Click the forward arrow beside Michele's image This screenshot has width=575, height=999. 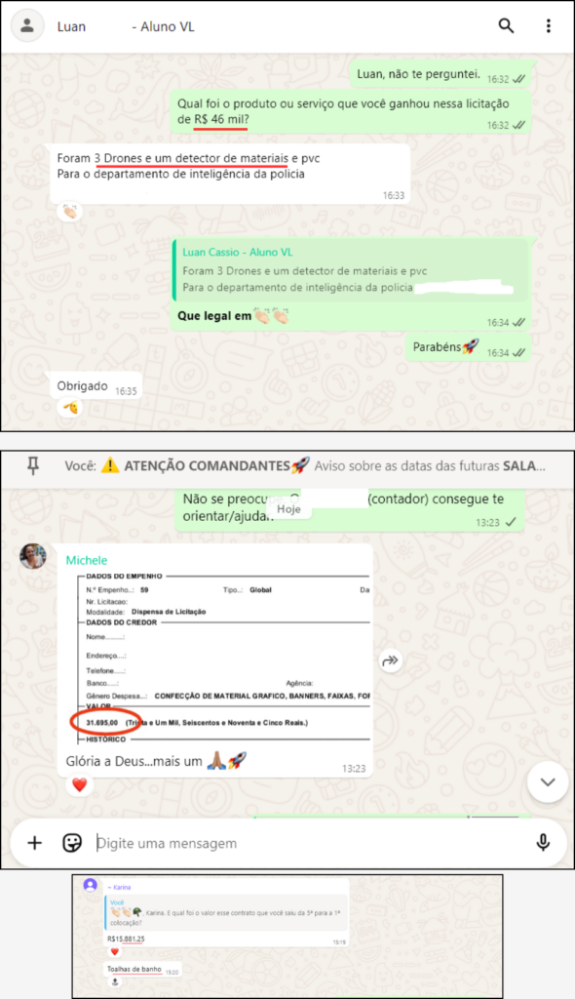[x=390, y=660]
